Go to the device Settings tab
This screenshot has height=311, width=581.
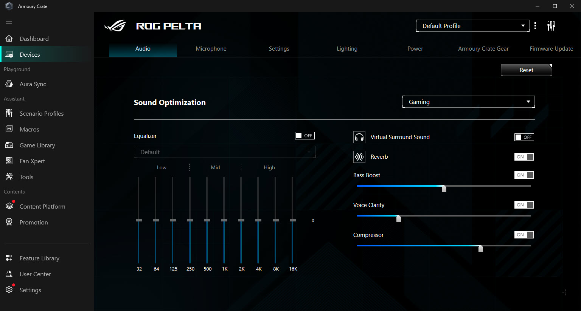tap(279, 49)
